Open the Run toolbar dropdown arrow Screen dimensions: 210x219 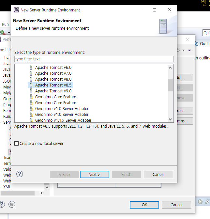coord(9,33)
